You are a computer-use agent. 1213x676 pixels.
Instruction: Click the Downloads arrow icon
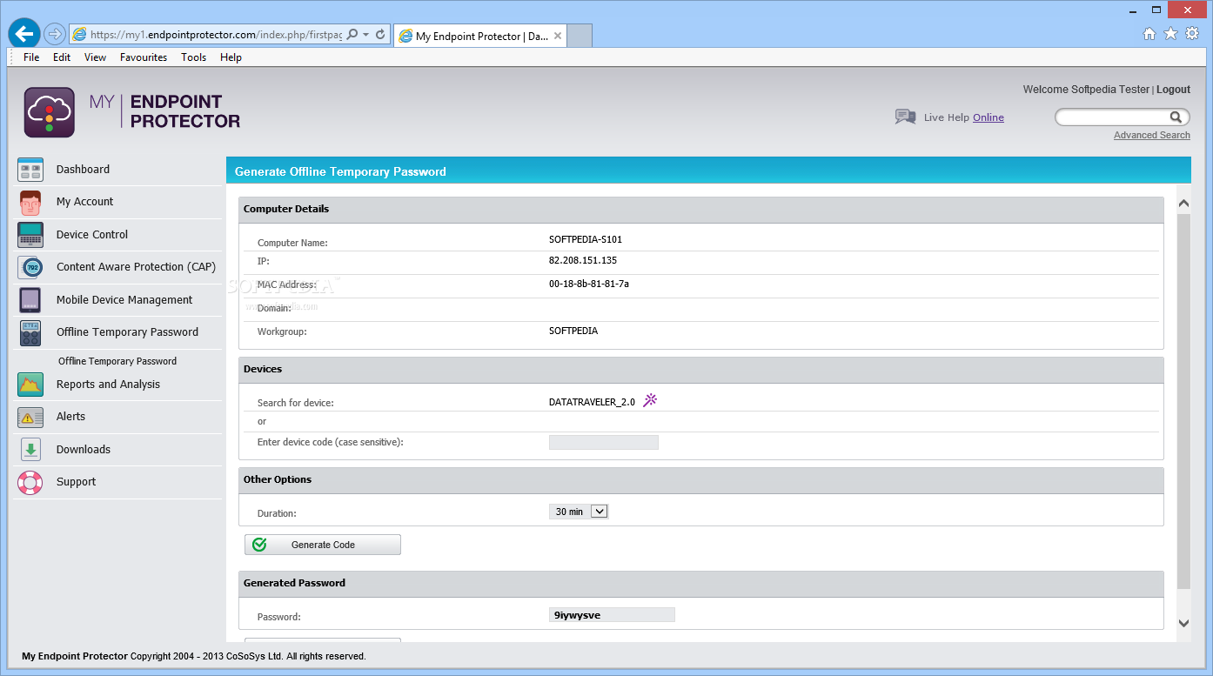pos(30,450)
